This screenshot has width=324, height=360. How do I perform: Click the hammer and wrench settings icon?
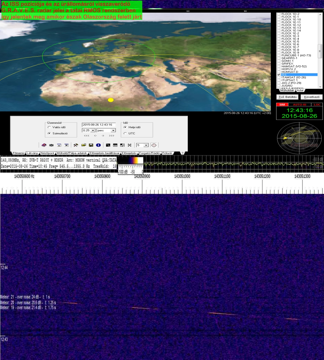76,145
